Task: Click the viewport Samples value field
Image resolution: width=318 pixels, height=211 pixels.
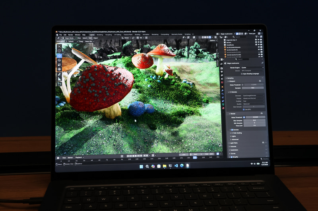Action: tap(253, 88)
